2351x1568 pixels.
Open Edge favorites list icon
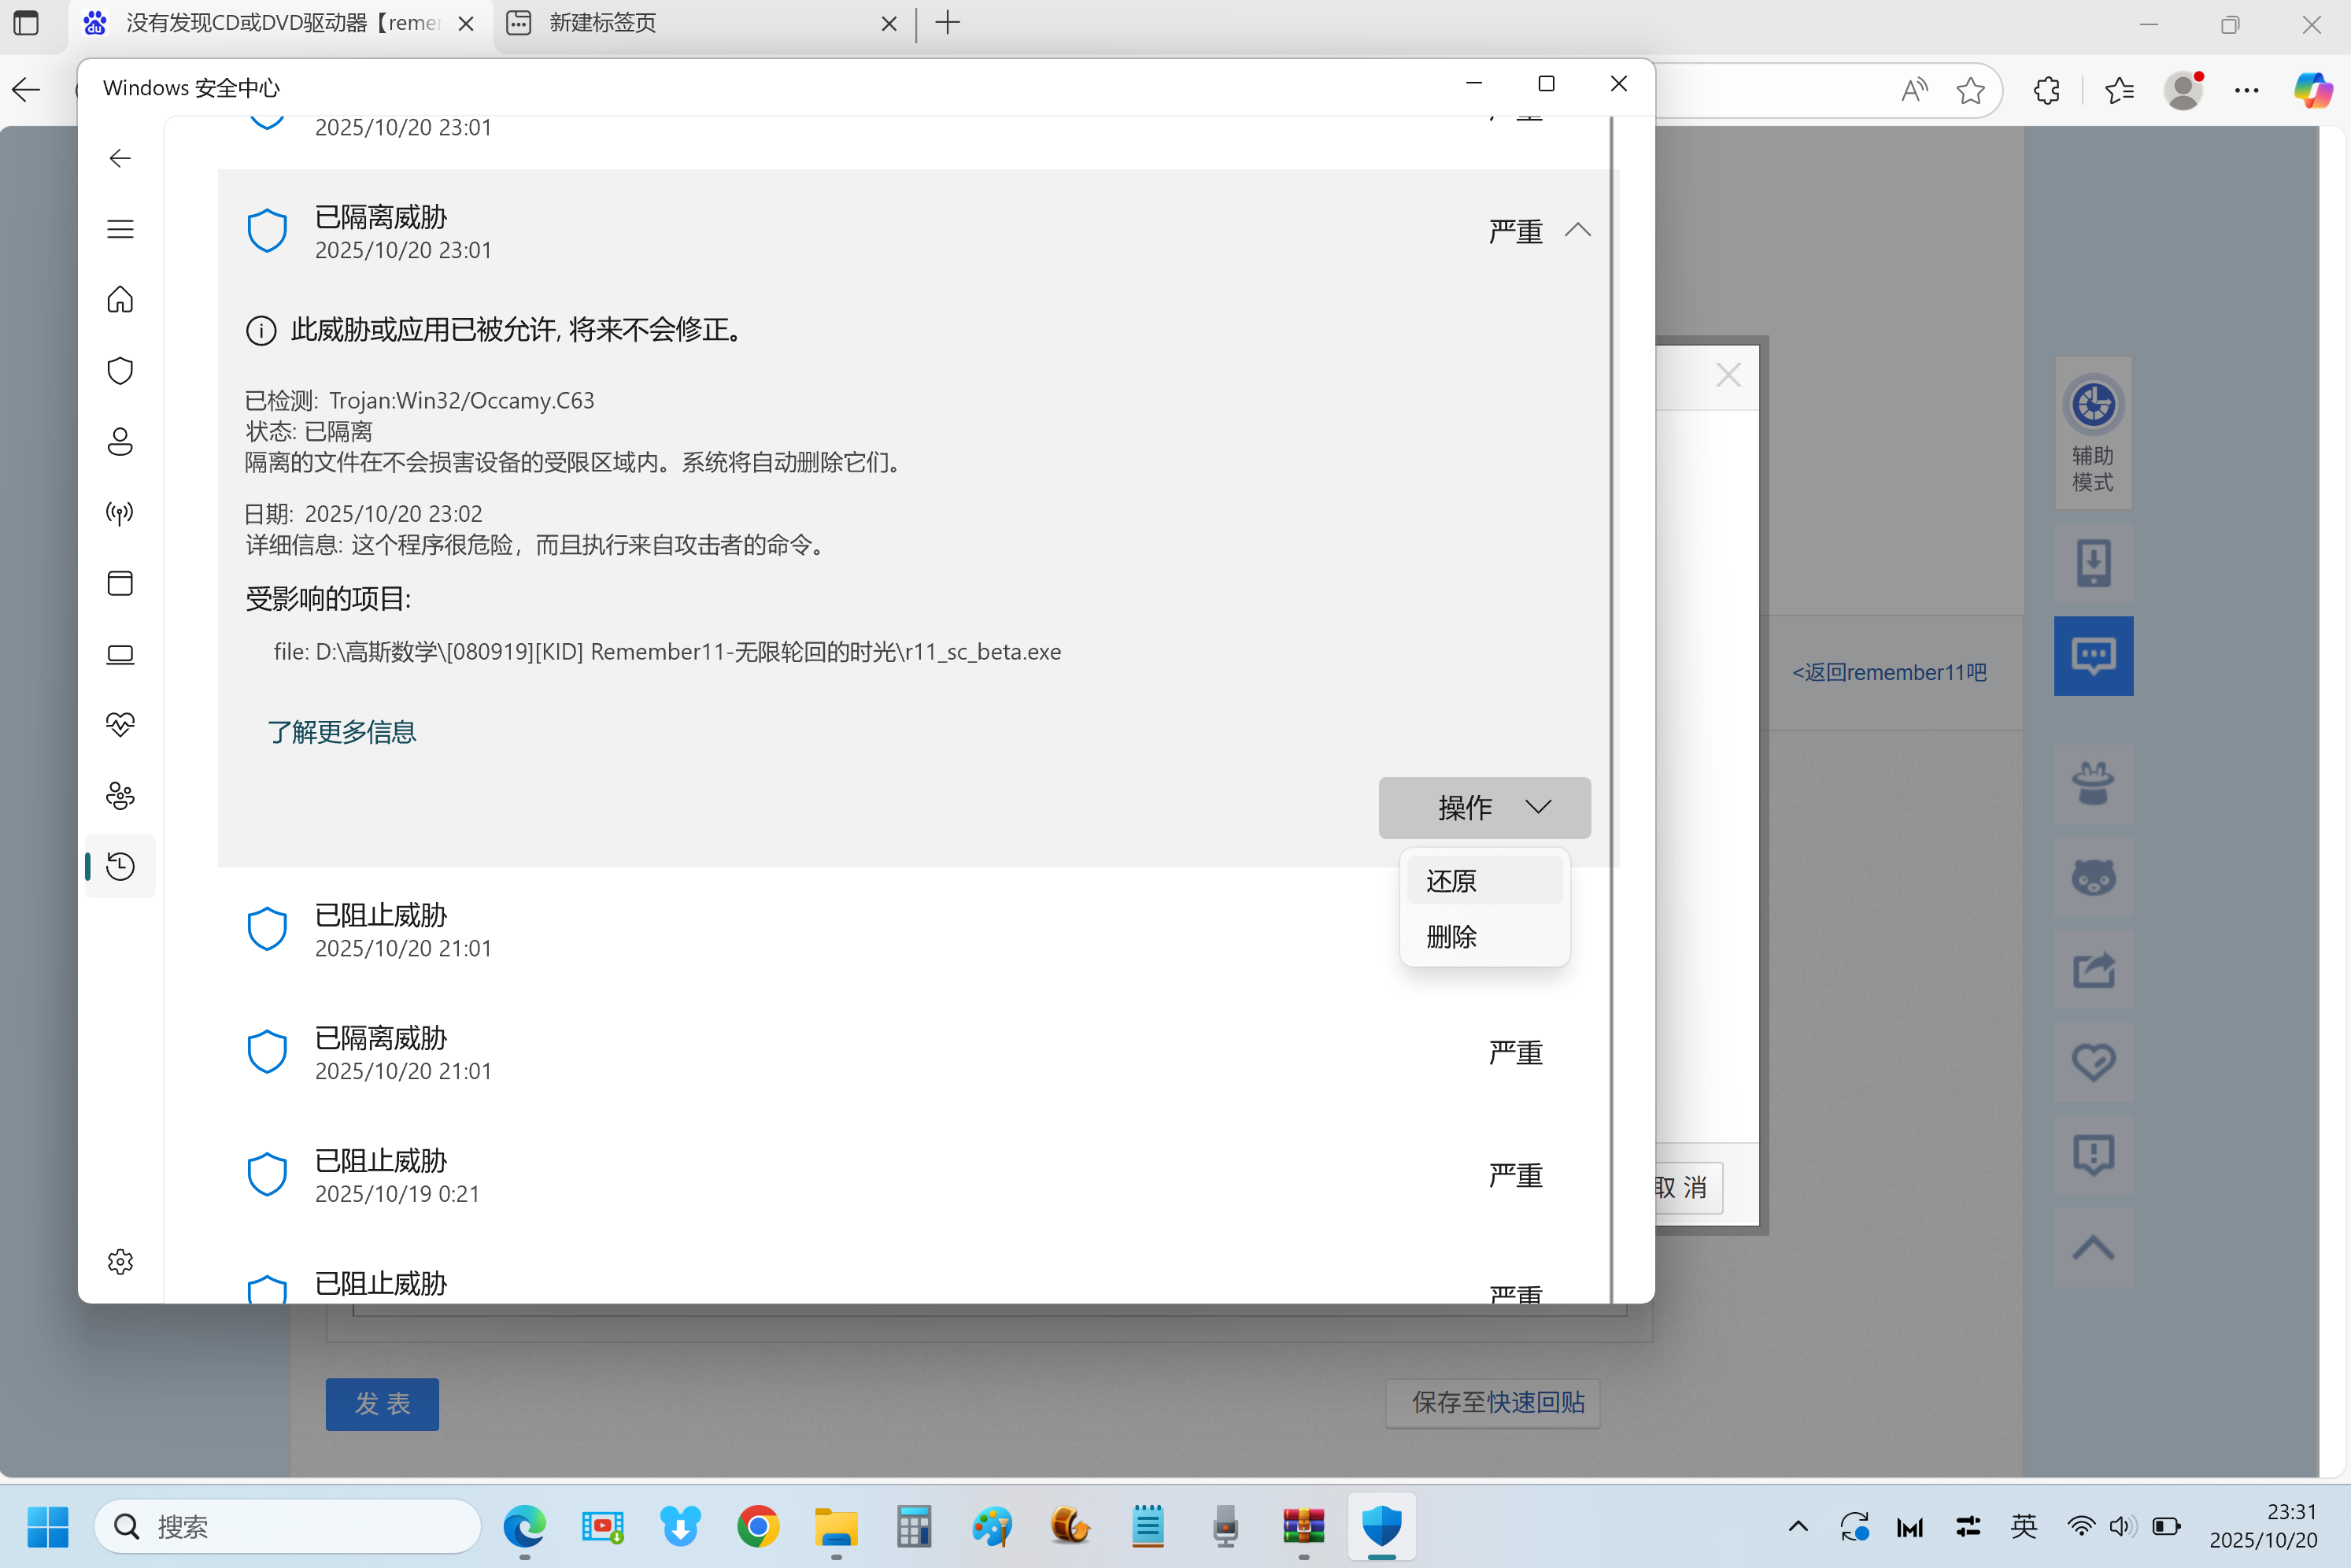[2119, 90]
